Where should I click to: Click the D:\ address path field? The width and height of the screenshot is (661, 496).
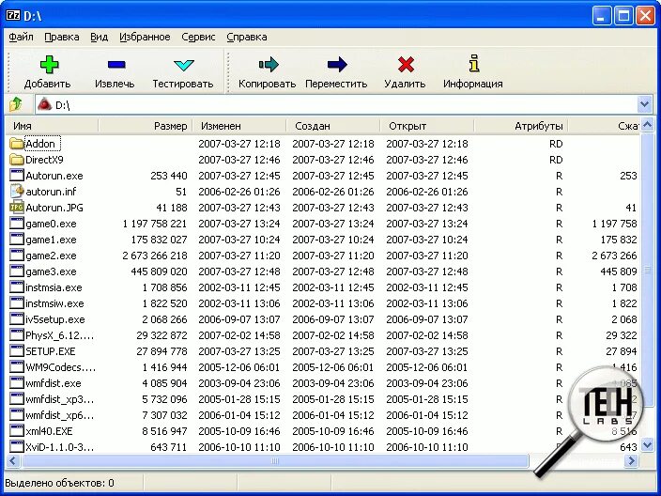(337, 104)
